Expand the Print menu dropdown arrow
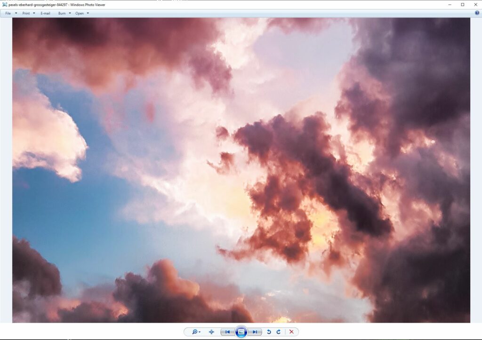The width and height of the screenshot is (482, 340). 33,13
